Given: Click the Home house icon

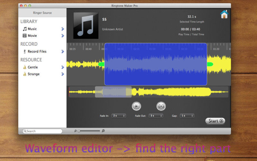Looking at the screenshot, I should click(x=224, y=14).
